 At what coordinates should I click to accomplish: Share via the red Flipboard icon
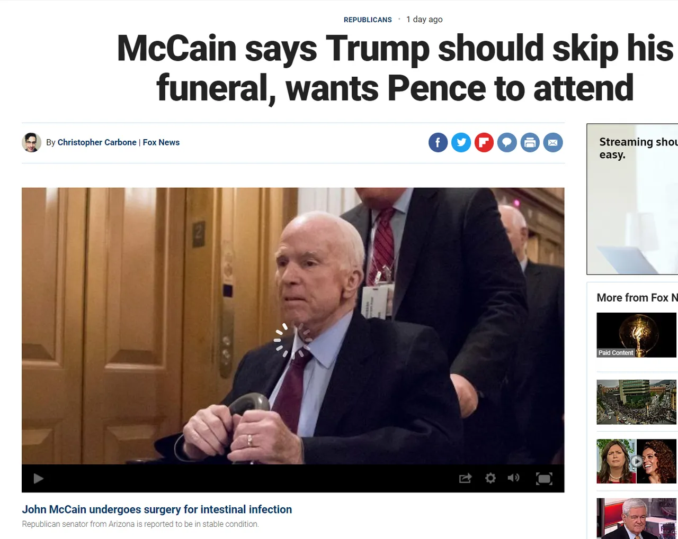484,142
